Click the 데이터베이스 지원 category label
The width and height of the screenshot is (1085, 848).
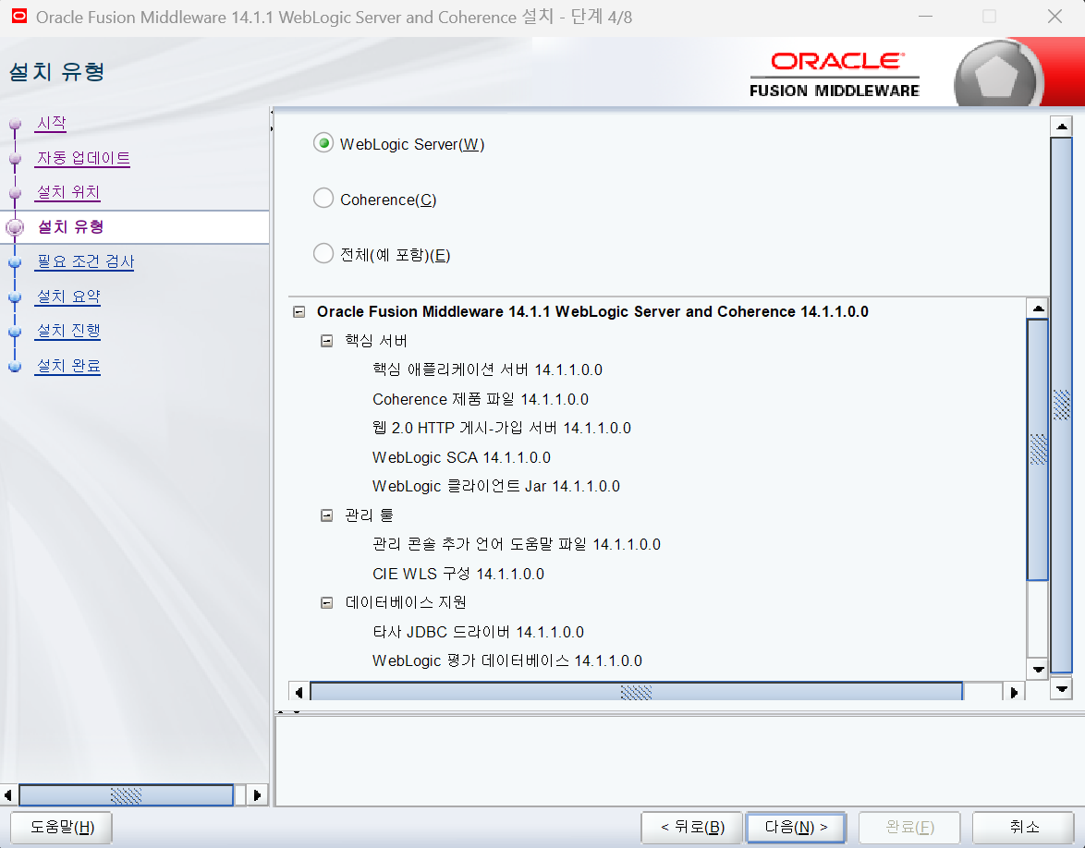coord(406,602)
